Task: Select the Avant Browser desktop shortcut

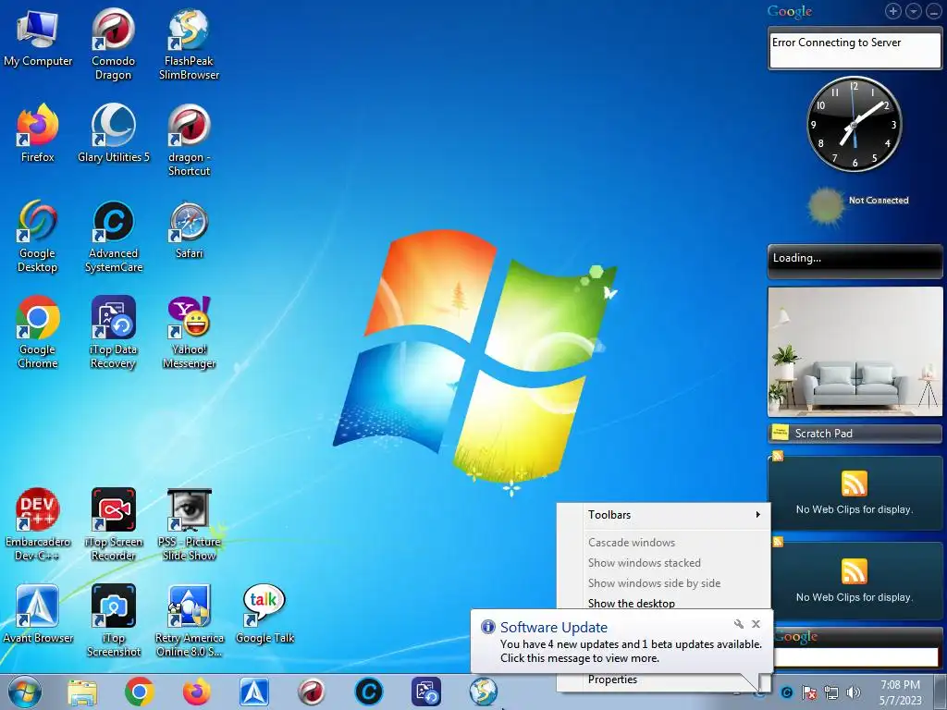Action: pyautogui.click(x=37, y=614)
